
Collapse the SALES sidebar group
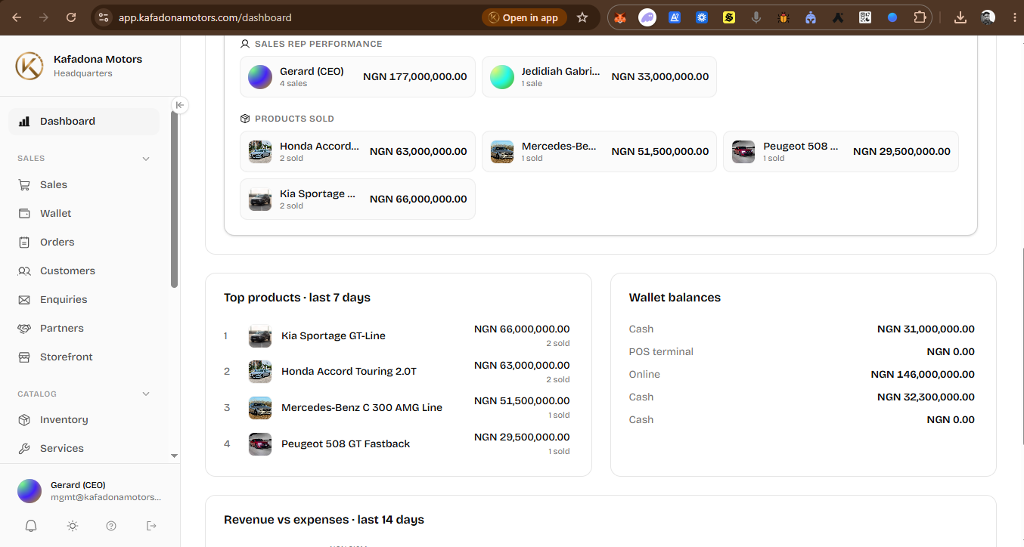146,159
